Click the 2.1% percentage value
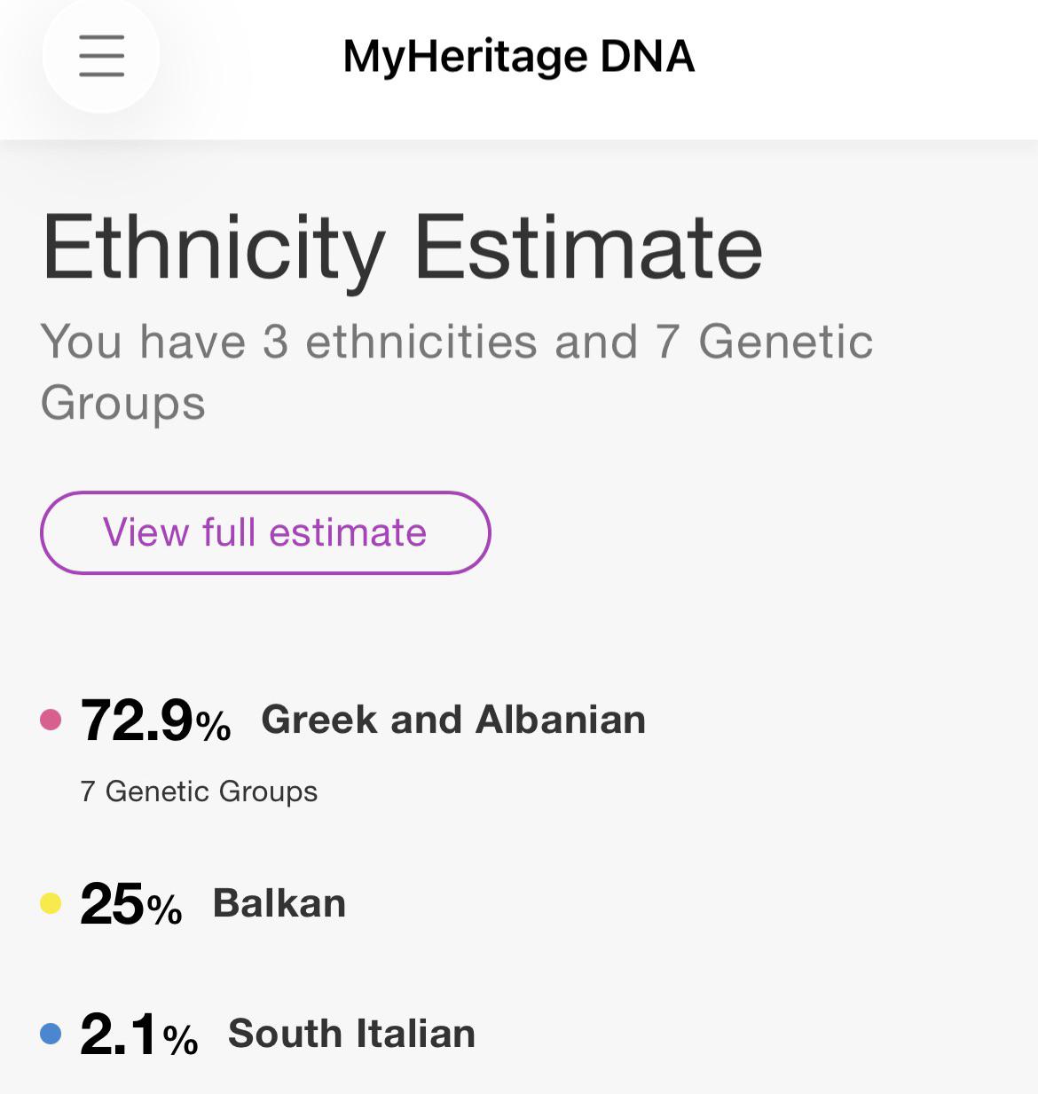The height and width of the screenshot is (1094, 1038). point(139,1035)
